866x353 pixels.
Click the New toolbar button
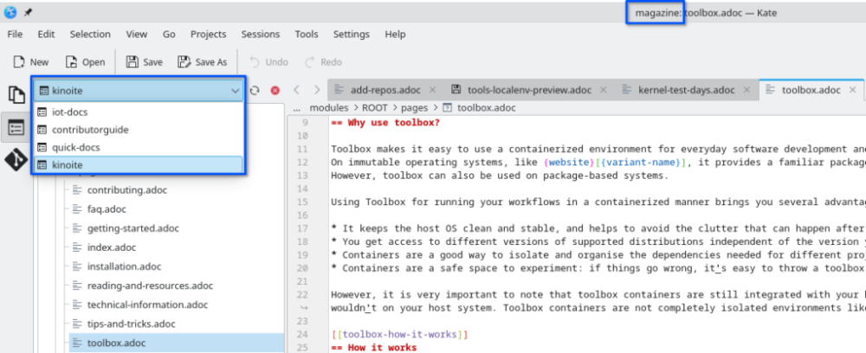(31, 62)
